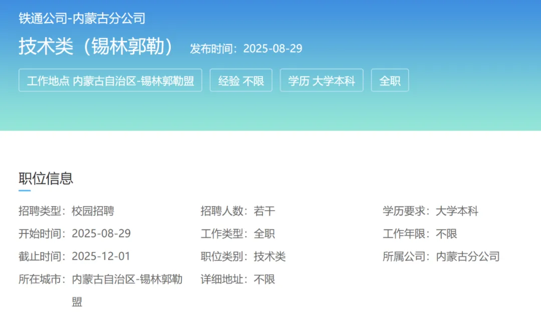Click the 所属公司： label
The image size is (541, 312).
tap(406, 256)
